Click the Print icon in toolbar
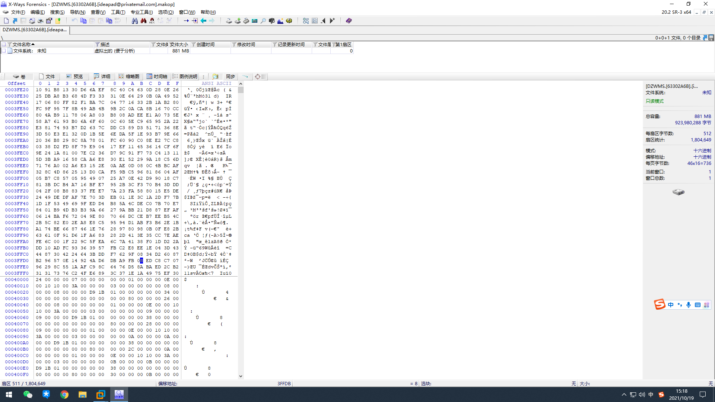This screenshot has width=715, height=402. [x=41, y=21]
